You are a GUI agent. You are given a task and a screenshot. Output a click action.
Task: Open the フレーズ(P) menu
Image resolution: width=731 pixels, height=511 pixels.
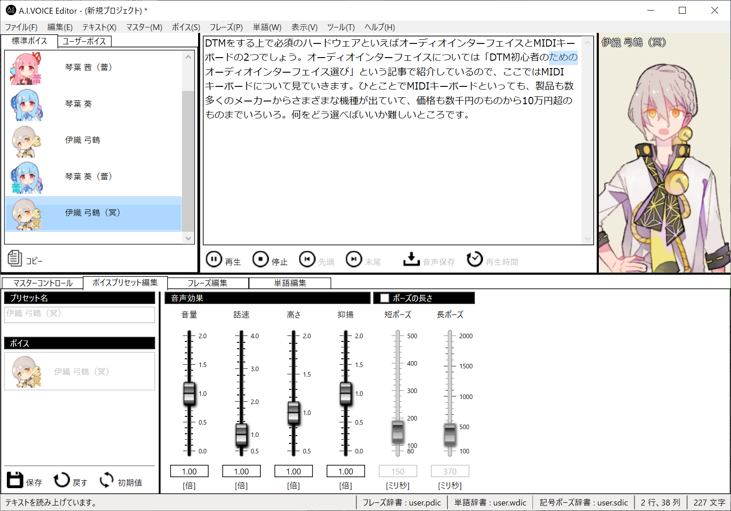point(226,27)
